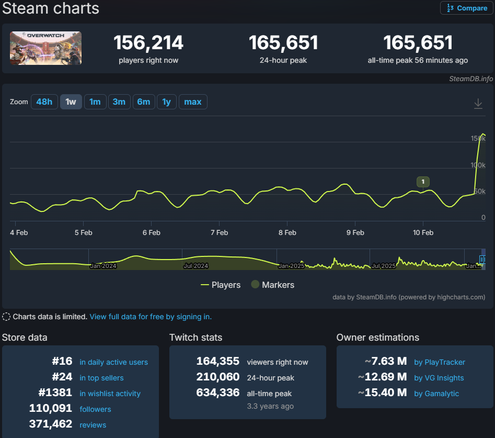The height and width of the screenshot is (438, 495).
Task: Select the 1w zoom range
Action: pyautogui.click(x=71, y=102)
